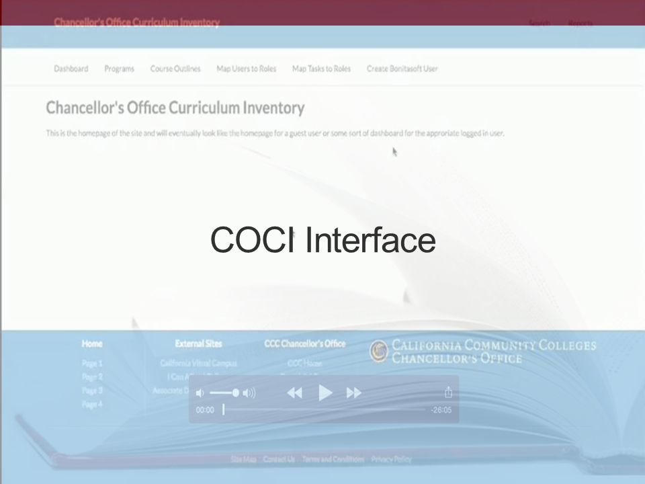Screen dimensions: 645x484
Task: Open the CCC Home footer link
Action: click(x=305, y=363)
